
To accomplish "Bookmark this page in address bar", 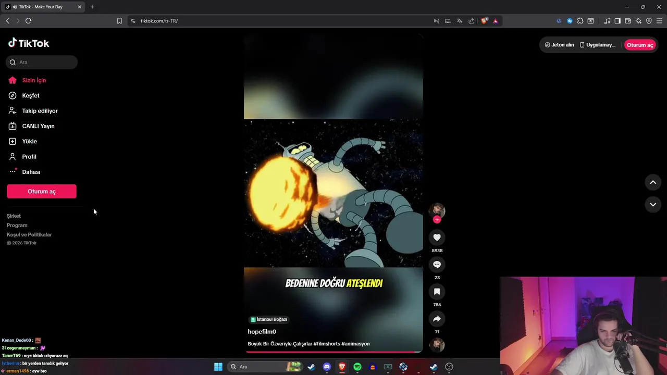I will (119, 21).
